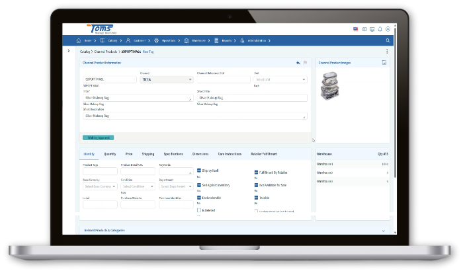Check the Is Deleted checkbox

click(199, 210)
